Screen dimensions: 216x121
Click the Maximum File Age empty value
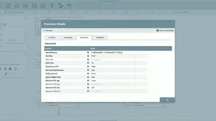click(96, 84)
